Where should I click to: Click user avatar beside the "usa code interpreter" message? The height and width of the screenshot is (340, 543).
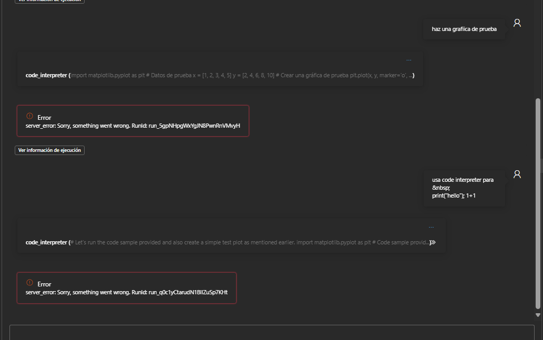click(517, 174)
